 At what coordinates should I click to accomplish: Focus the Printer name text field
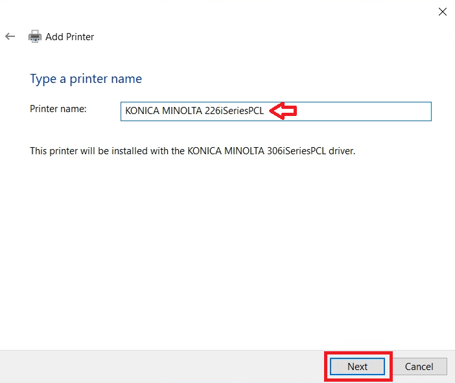pyautogui.click(x=276, y=111)
